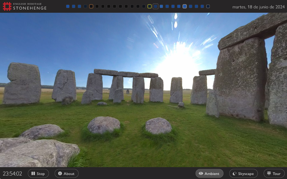
Task: Click the enlarged grey-framed current-hour marker
Action: click(155, 6)
